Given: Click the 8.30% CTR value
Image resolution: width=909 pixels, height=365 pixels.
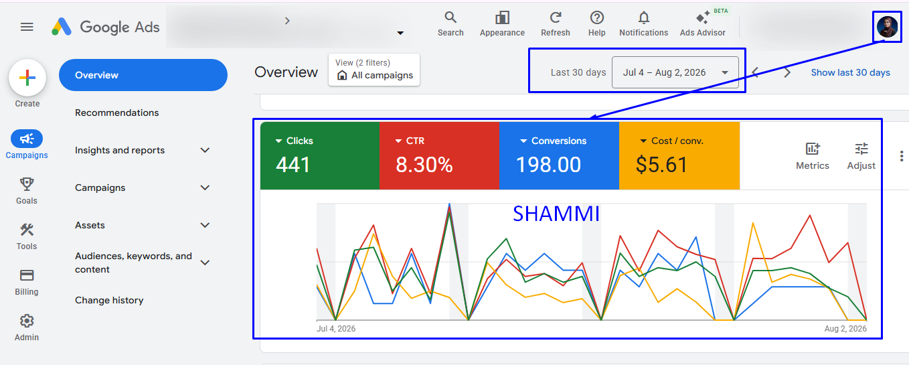Looking at the screenshot, I should pos(424,165).
